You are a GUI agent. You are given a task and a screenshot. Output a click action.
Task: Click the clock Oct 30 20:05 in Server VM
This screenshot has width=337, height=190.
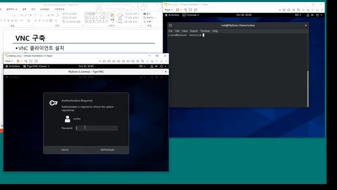pos(244,15)
